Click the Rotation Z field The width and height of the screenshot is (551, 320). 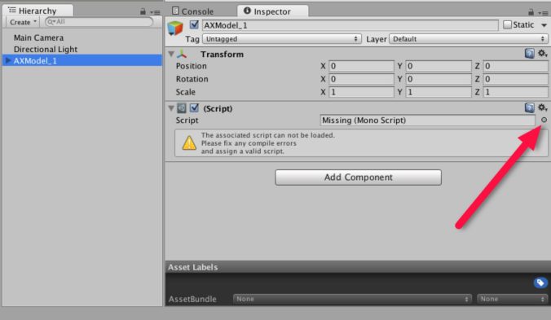[x=515, y=79]
